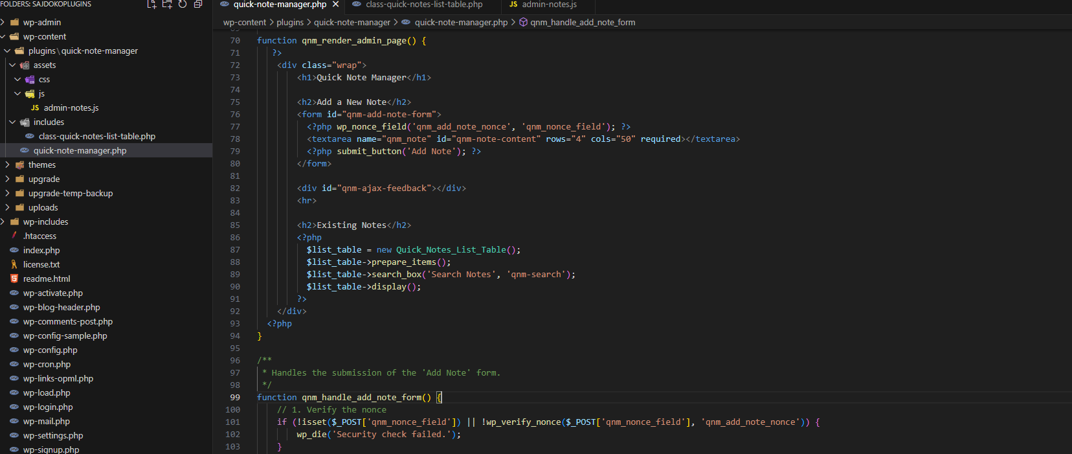
Task: Collapse the wp-content folder chevron
Action: tap(3, 36)
